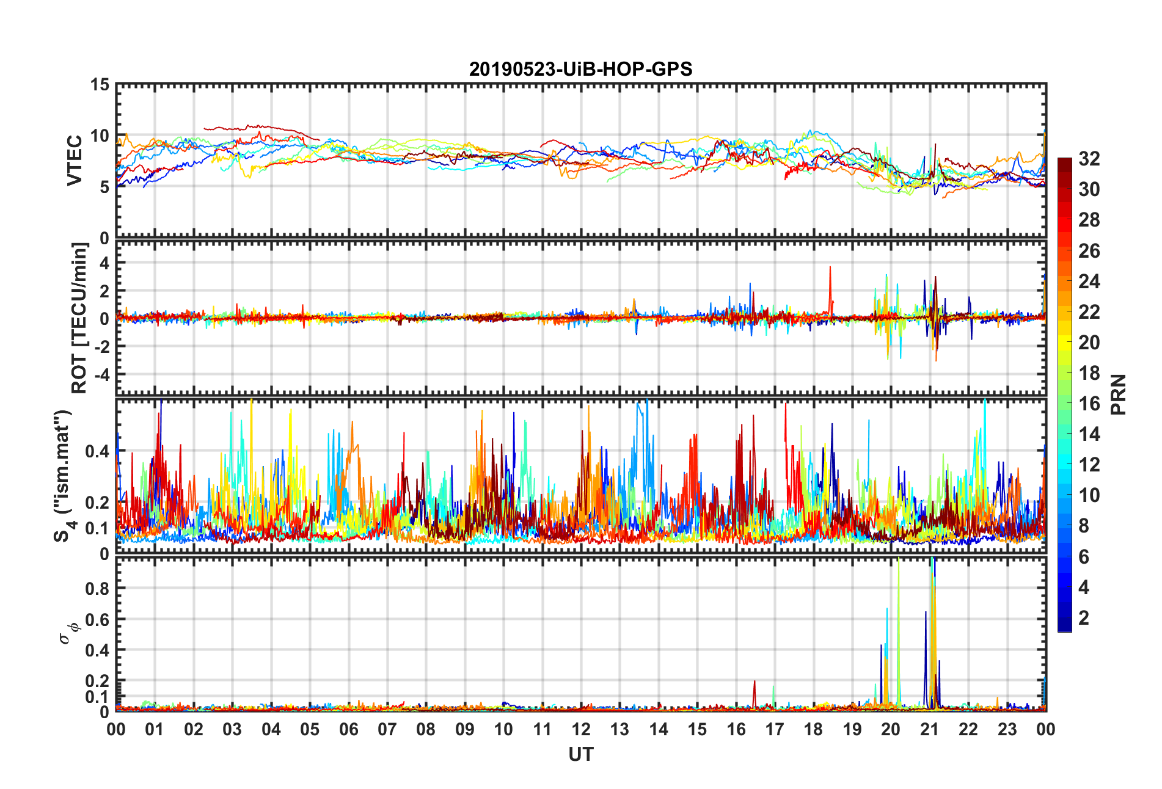Select the x-axis hour label "12"
This screenshot has width=1162, height=789.
click(x=581, y=729)
